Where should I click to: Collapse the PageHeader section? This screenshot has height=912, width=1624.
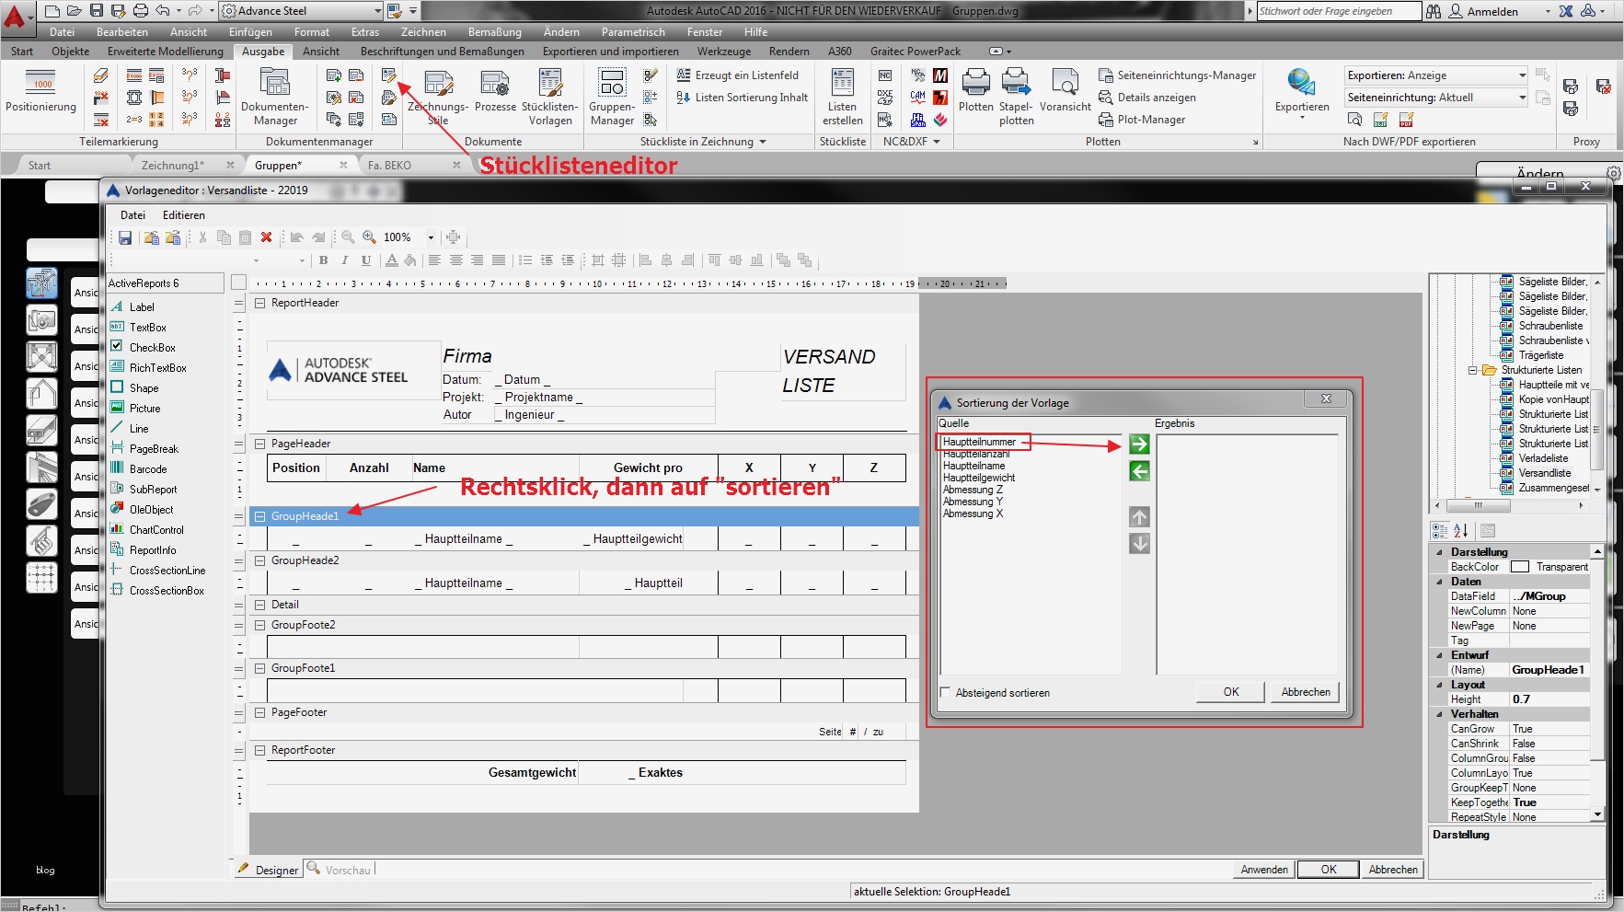pyautogui.click(x=259, y=444)
